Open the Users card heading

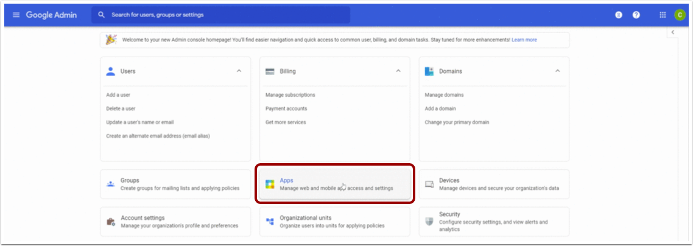(x=128, y=71)
